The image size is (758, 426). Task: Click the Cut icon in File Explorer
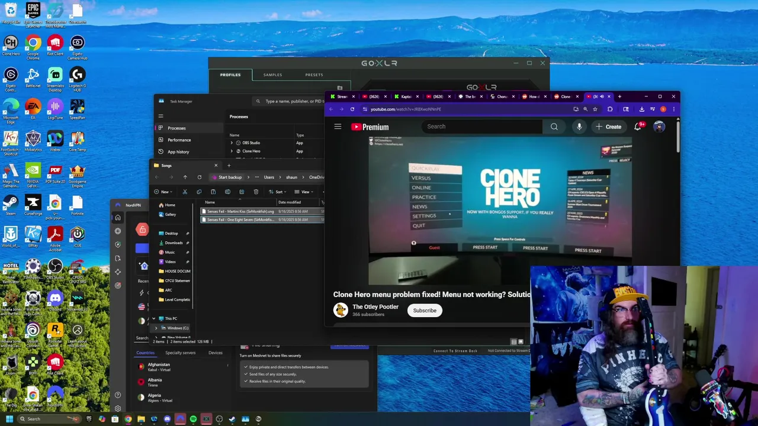(185, 192)
